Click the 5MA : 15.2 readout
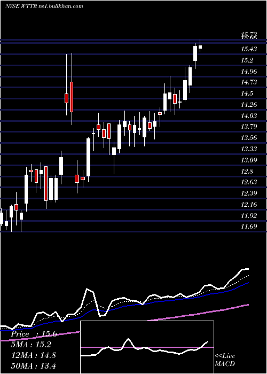 coord(32,345)
